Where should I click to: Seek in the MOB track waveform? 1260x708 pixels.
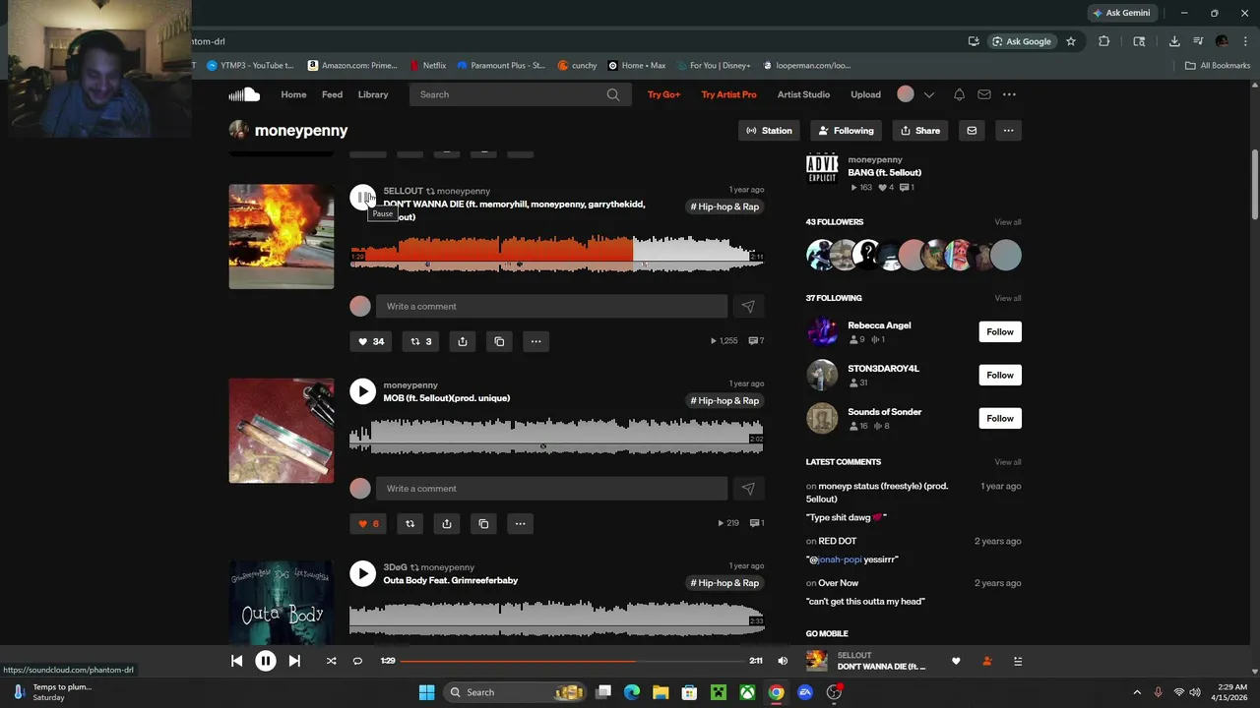pyautogui.click(x=556, y=436)
